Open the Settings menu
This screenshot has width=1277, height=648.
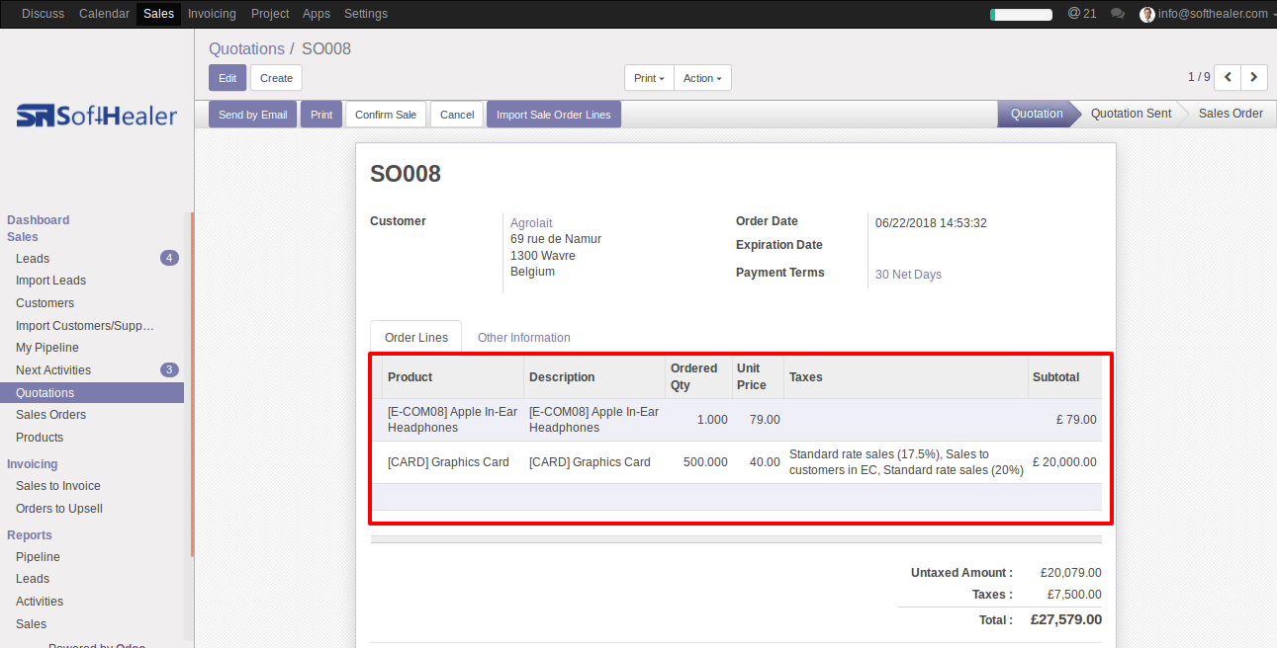(x=366, y=14)
